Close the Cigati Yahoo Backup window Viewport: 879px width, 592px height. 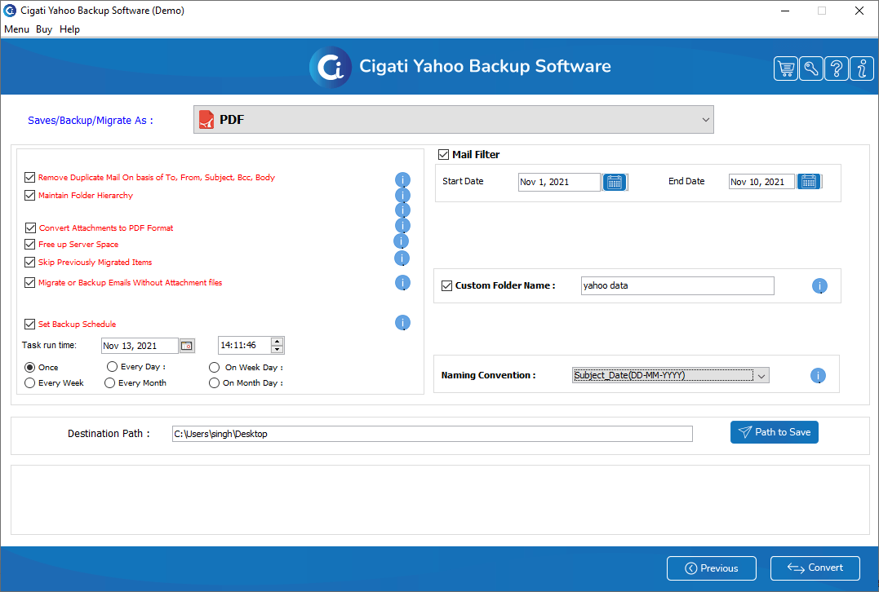[859, 11]
